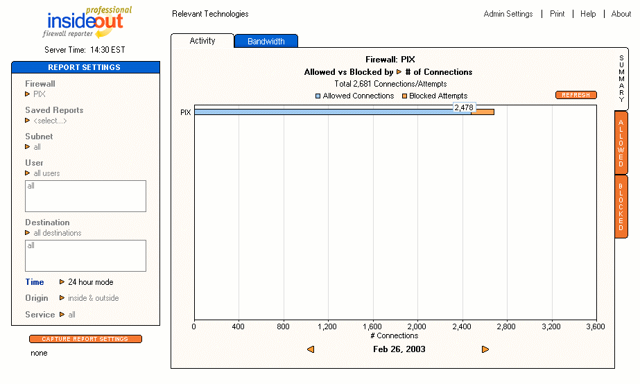Click inside the User list box
The image size is (640, 384).
click(x=85, y=196)
